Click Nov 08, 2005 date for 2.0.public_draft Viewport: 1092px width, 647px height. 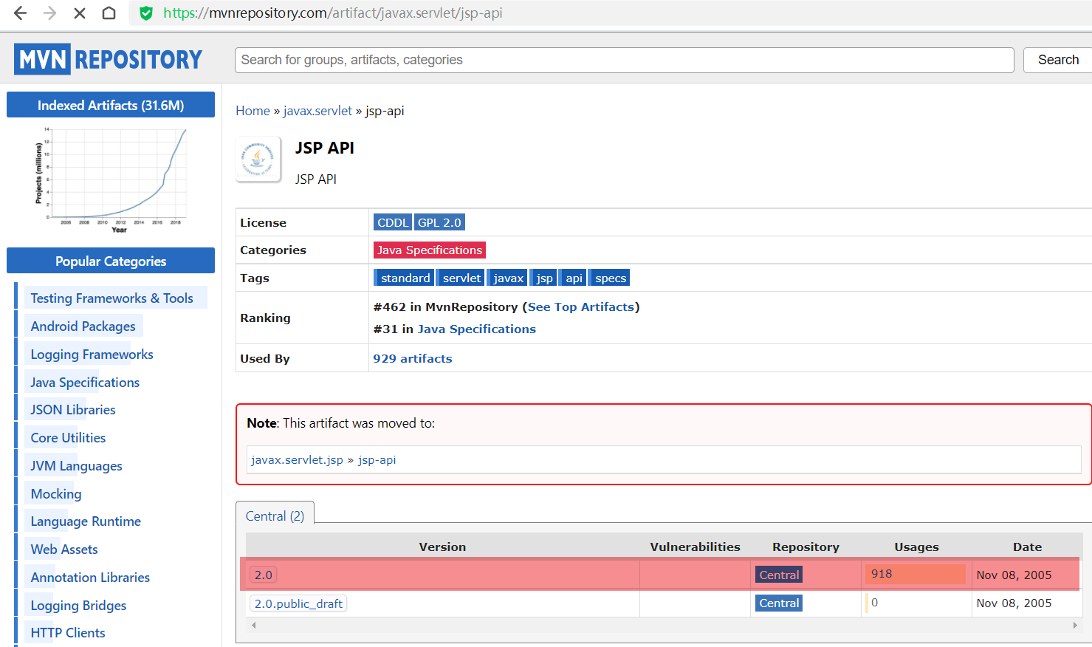coord(1014,603)
